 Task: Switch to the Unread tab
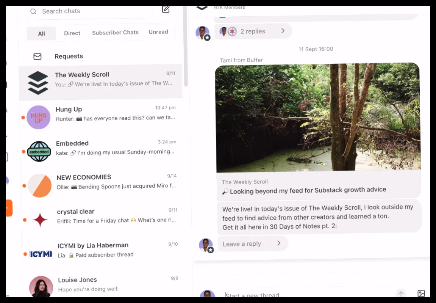pyautogui.click(x=158, y=32)
